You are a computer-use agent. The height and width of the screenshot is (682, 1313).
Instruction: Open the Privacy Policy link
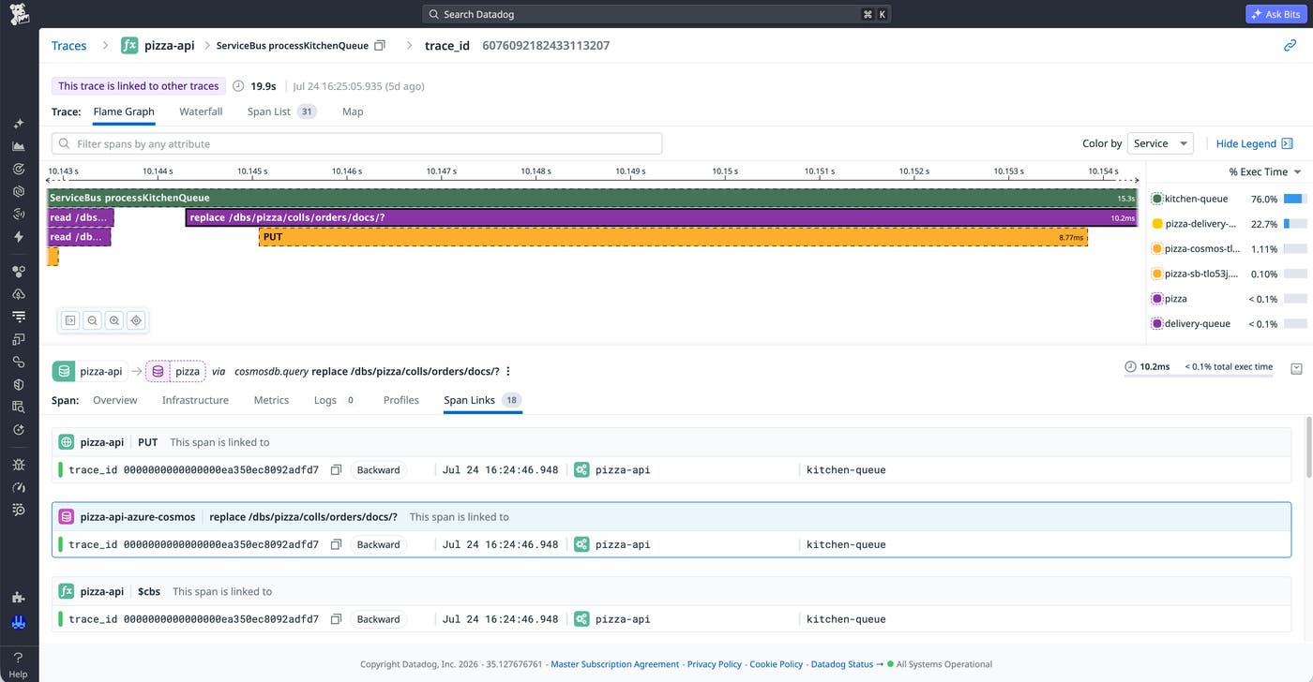click(x=715, y=664)
